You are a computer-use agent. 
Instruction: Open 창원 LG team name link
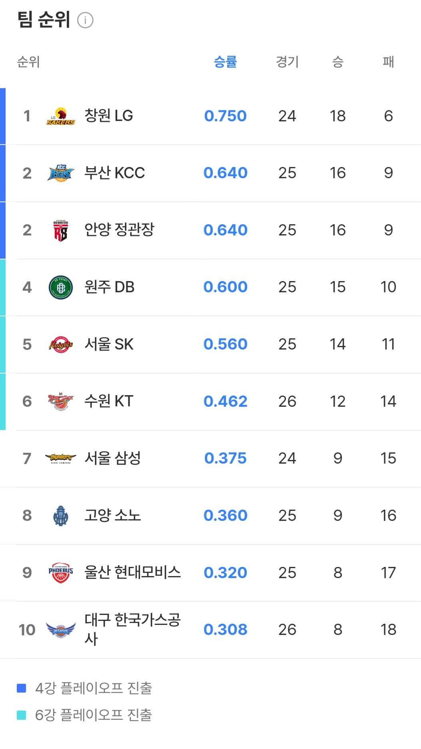[x=109, y=116]
